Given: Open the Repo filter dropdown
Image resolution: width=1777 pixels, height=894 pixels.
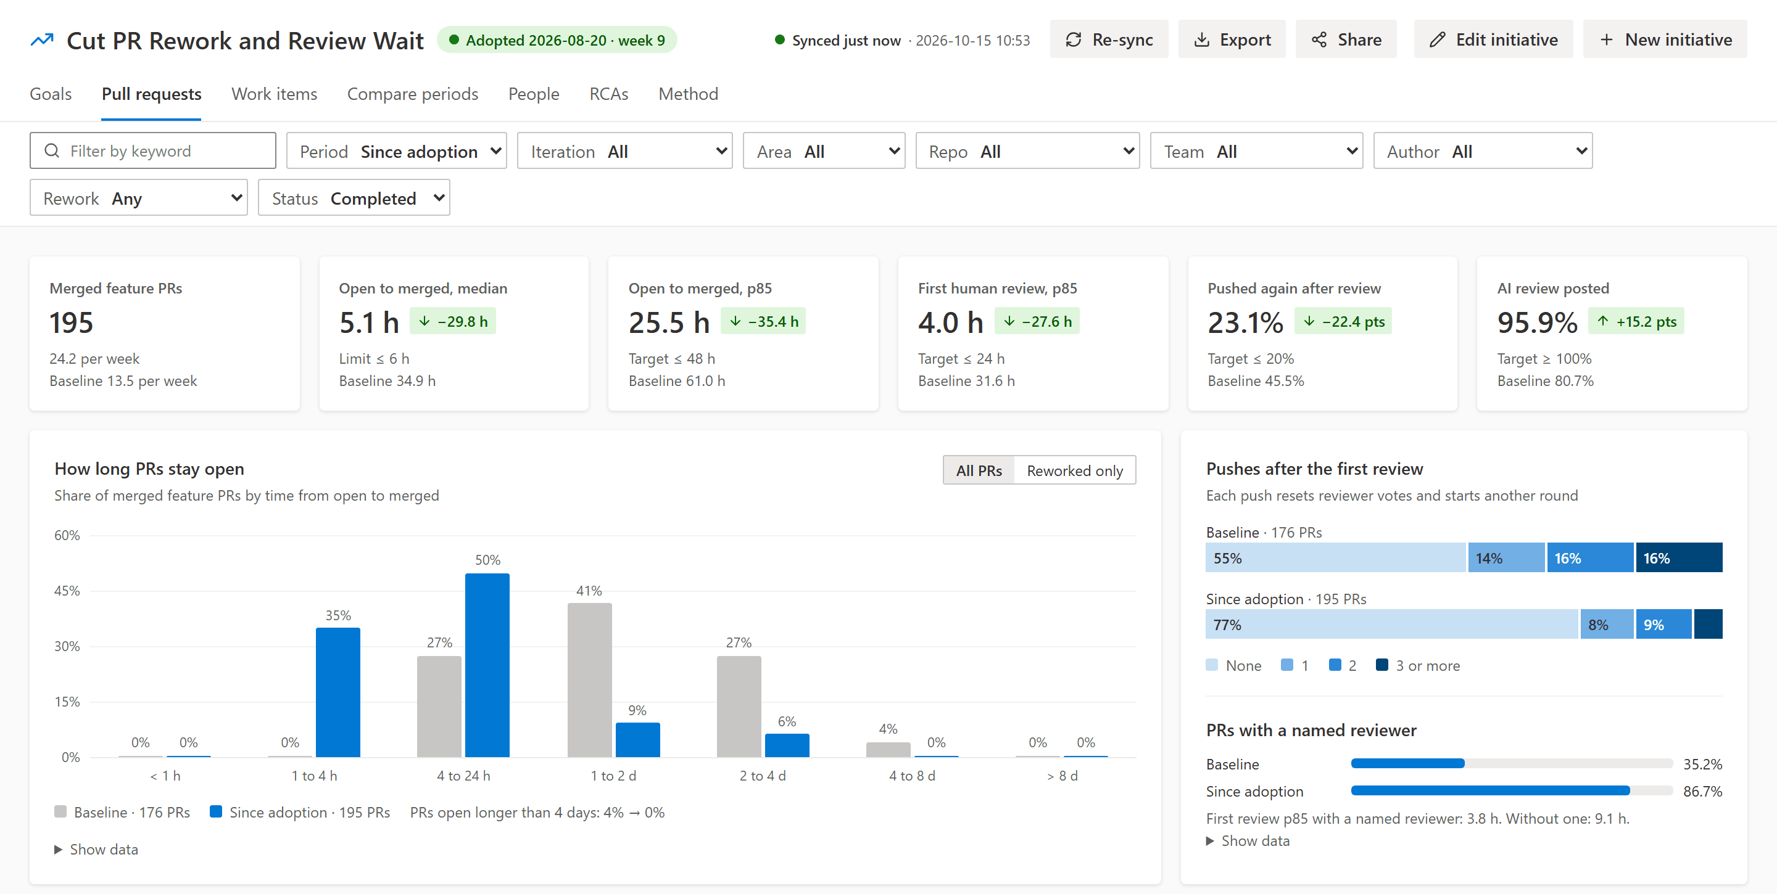Looking at the screenshot, I should 1027,150.
